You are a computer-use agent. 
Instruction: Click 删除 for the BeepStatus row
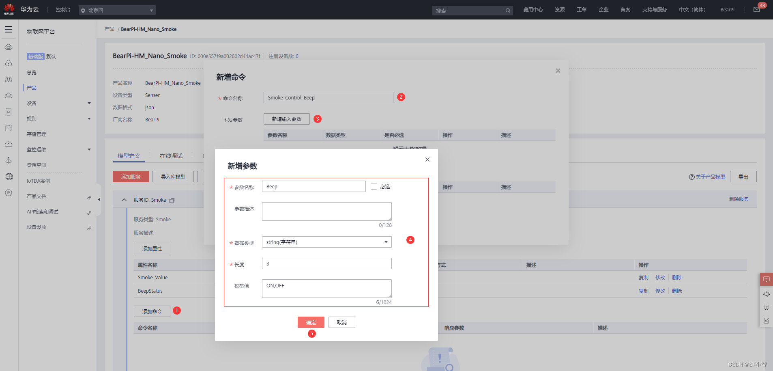point(677,291)
